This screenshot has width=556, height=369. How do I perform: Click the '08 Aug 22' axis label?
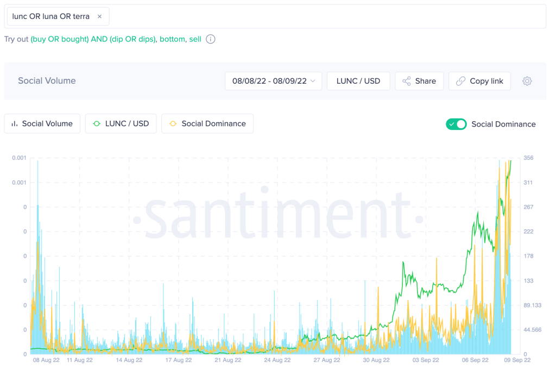tap(46, 360)
